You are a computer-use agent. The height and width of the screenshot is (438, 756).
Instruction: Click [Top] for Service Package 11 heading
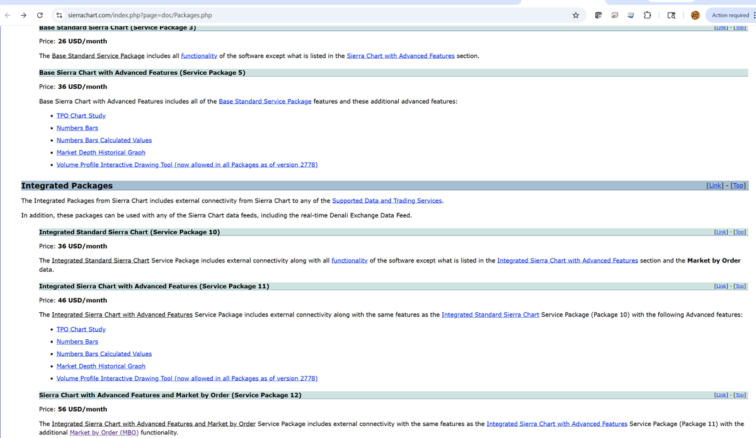[x=740, y=286]
